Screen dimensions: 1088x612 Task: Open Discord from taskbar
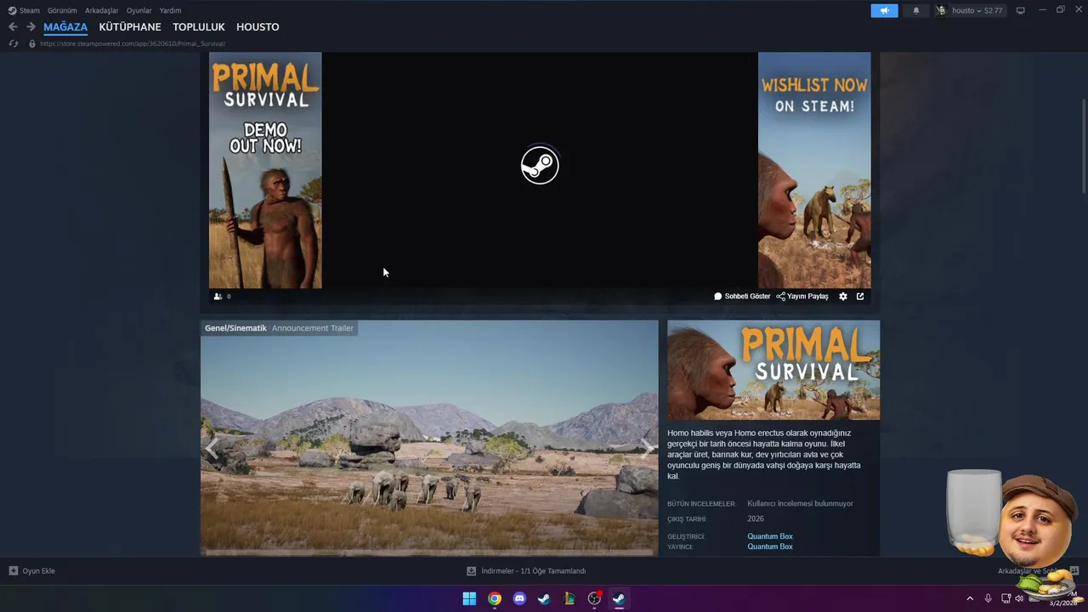[x=519, y=598]
